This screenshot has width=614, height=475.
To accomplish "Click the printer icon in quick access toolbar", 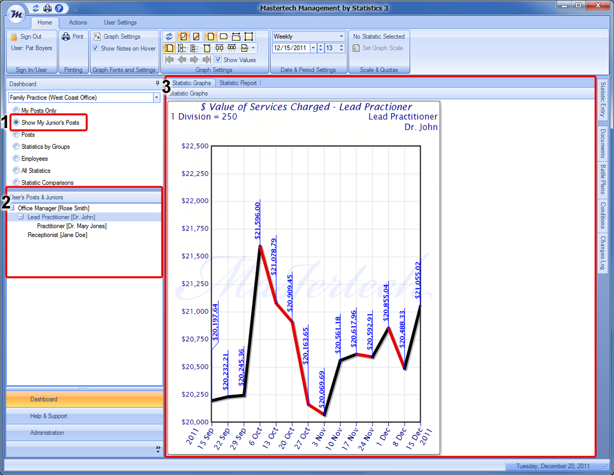I will pyautogui.click(x=47, y=8).
